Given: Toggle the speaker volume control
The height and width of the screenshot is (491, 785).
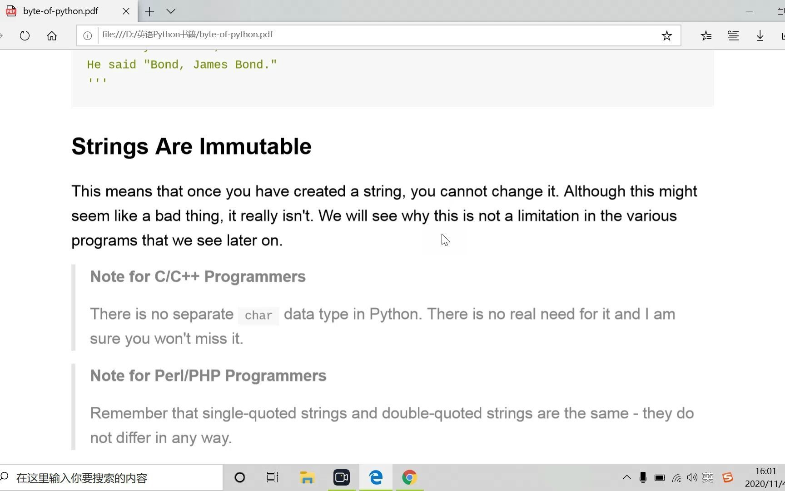Looking at the screenshot, I should 692,477.
